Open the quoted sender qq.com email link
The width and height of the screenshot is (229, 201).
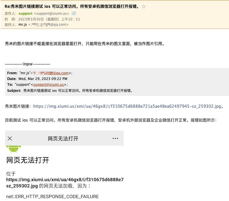50,73
